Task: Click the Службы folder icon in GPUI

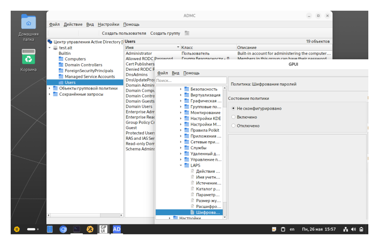Action: pyautogui.click(x=187, y=147)
